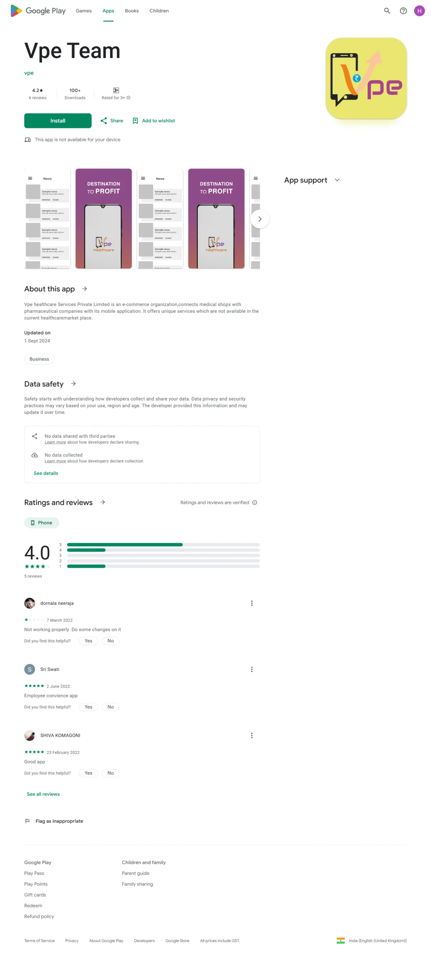Screen dimensions: 431x954
Task: Mark Sri Swati's review as helpful (Yes)
Action: pos(88,706)
